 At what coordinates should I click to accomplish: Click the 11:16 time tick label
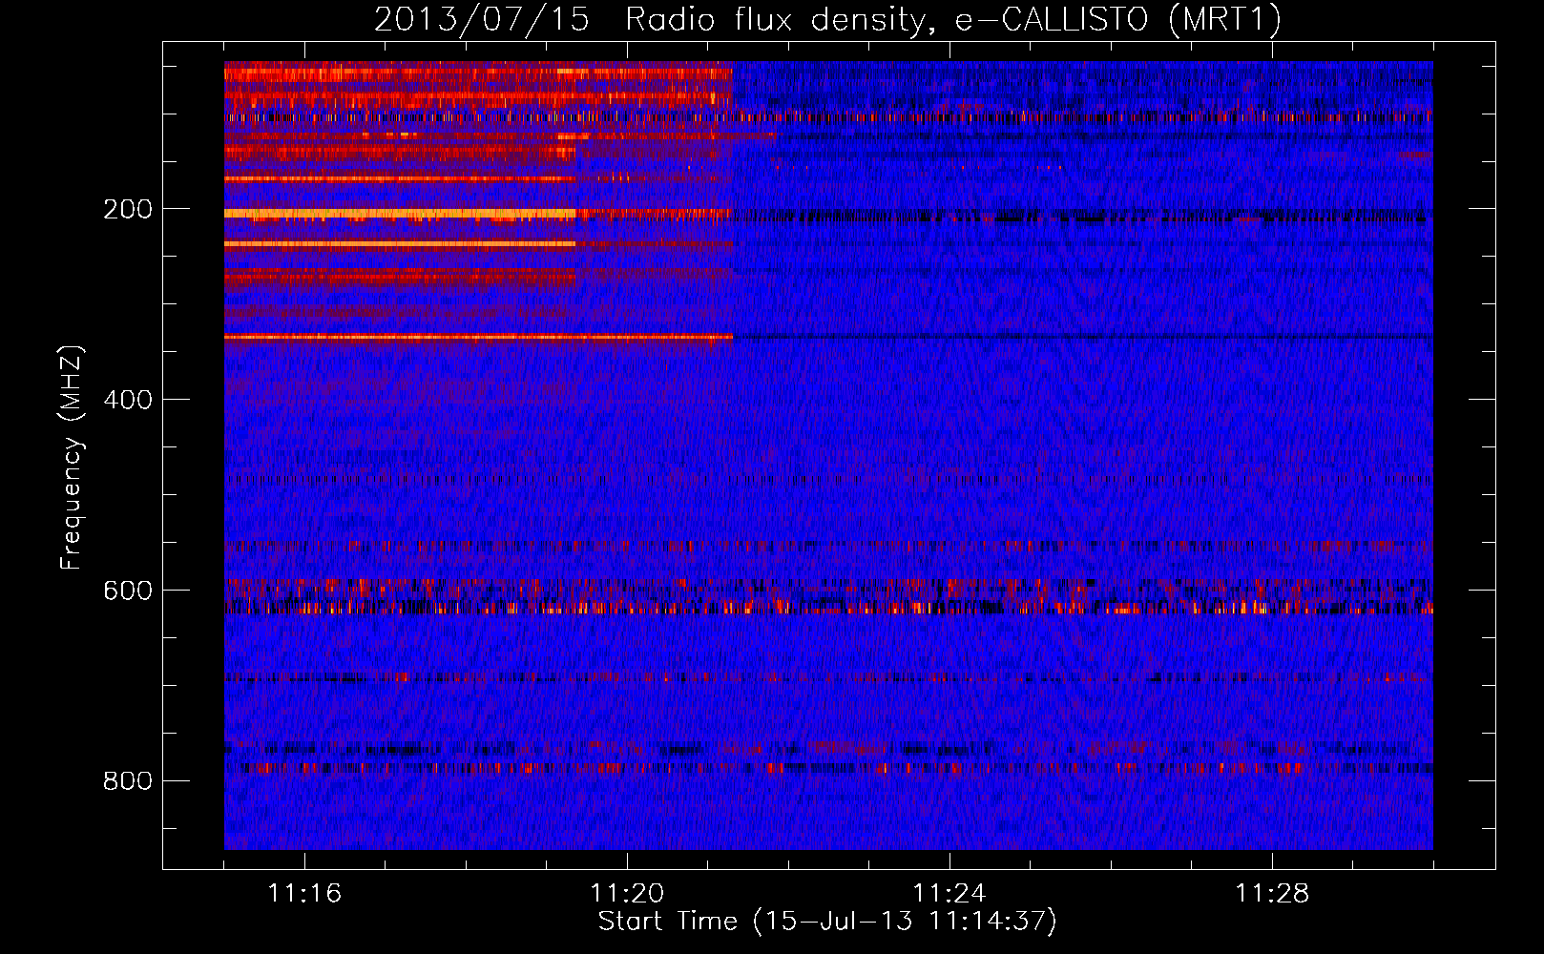pyautogui.click(x=304, y=893)
